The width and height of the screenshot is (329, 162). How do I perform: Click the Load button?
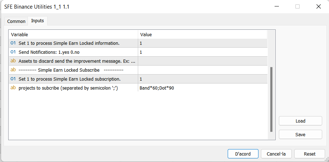pos(300,121)
